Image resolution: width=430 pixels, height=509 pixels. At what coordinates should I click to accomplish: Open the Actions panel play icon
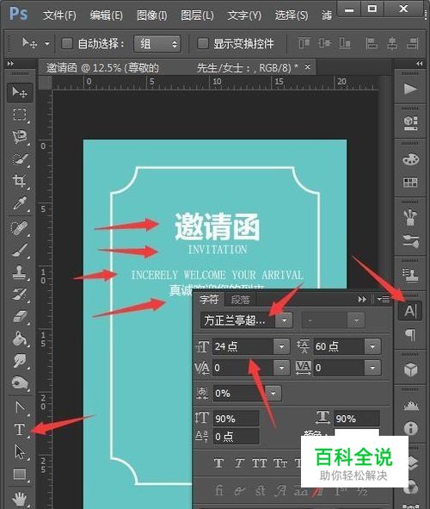coord(410,89)
